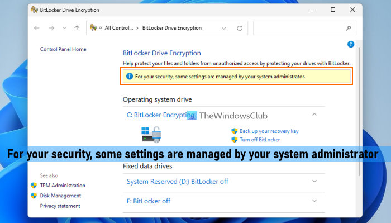This screenshot has height=223, width=391.
Task: Back up your recovery key
Action: pyautogui.click(x=269, y=131)
